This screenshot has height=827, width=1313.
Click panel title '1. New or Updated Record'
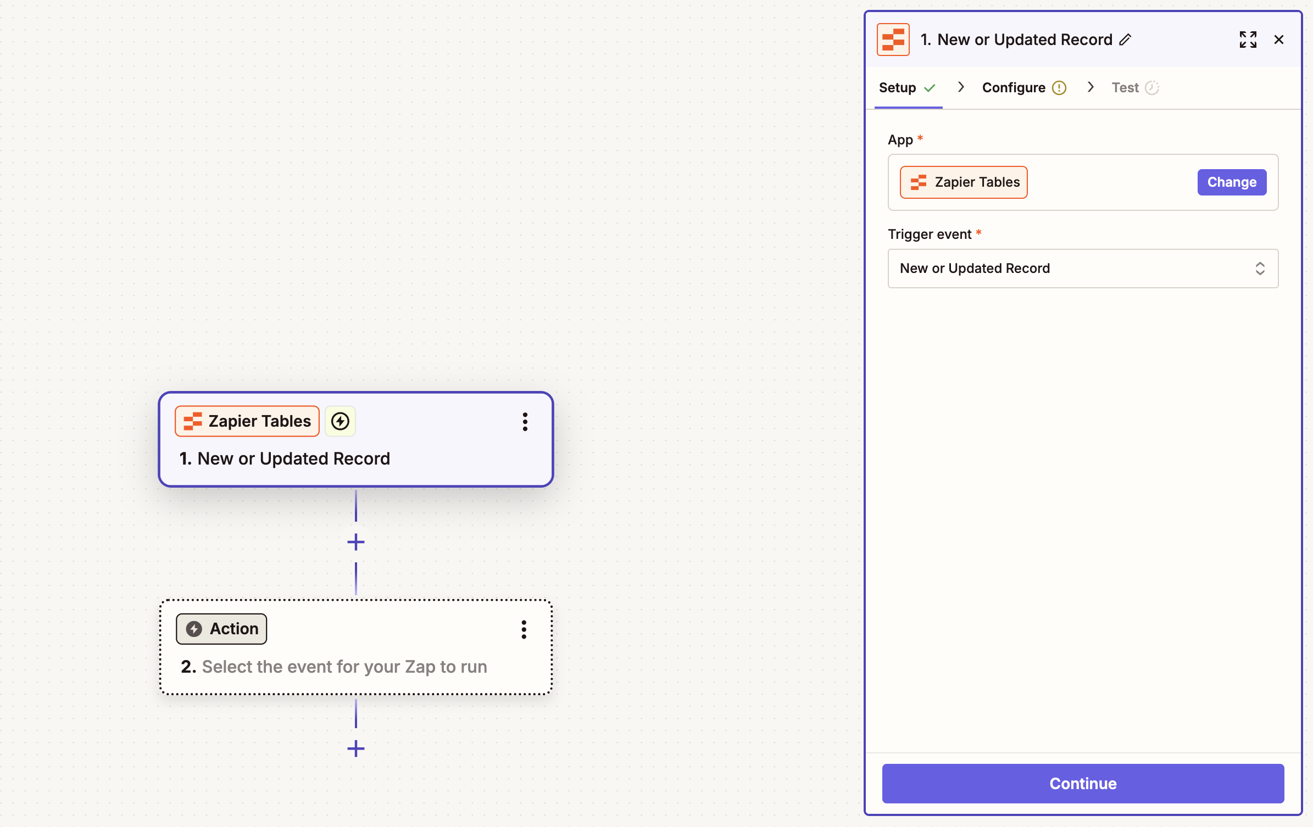1016,40
